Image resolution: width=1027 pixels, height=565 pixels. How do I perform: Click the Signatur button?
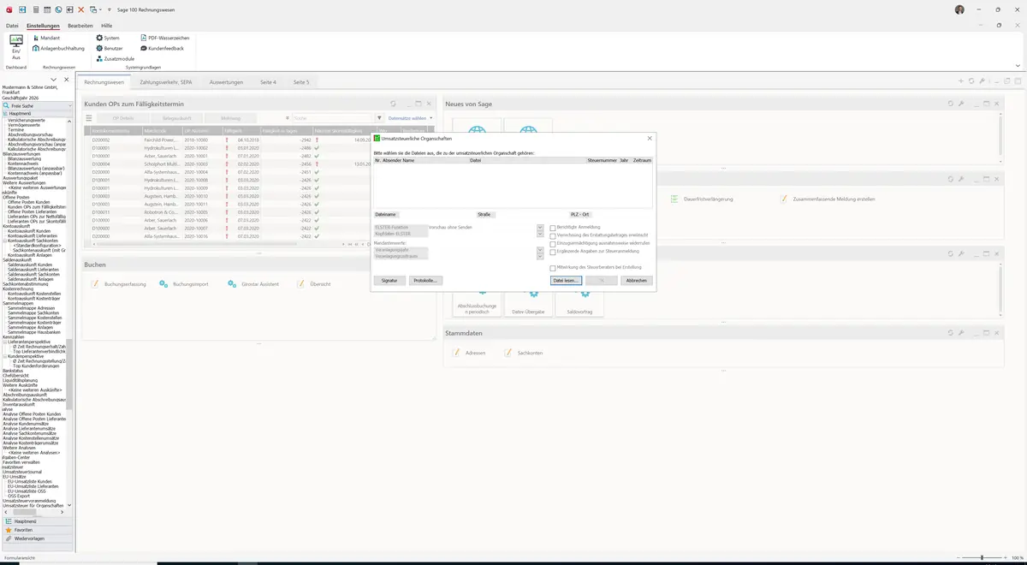pyautogui.click(x=389, y=281)
